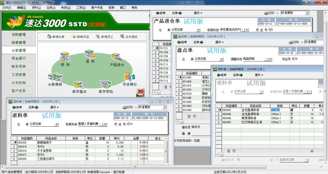Viewport: 328px width, 174px height.
Task: Open the 产品进仓 module icon
Action: coord(117,58)
